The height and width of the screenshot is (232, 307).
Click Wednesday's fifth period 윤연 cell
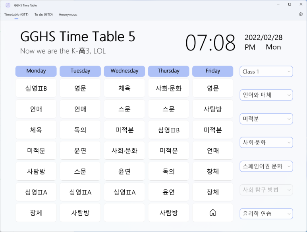point(124,171)
